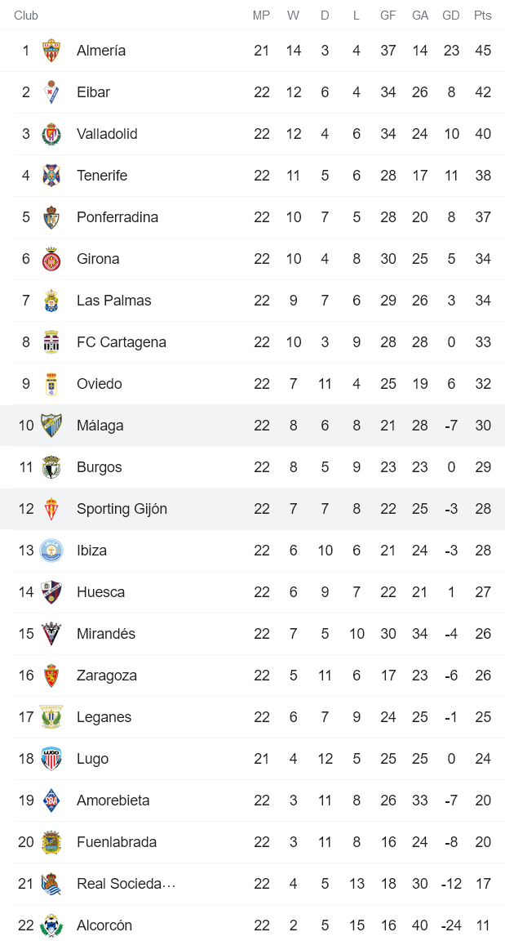The height and width of the screenshot is (941, 505).
Task: Open the FC Cartagena team name
Action: [x=122, y=342]
